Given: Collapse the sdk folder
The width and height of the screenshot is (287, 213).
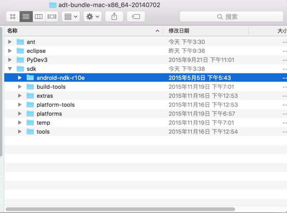Looking at the screenshot, I should [10, 69].
